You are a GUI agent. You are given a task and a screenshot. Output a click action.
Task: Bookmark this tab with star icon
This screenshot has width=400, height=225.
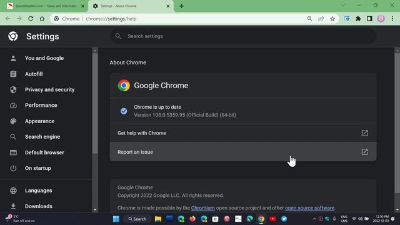click(x=332, y=19)
